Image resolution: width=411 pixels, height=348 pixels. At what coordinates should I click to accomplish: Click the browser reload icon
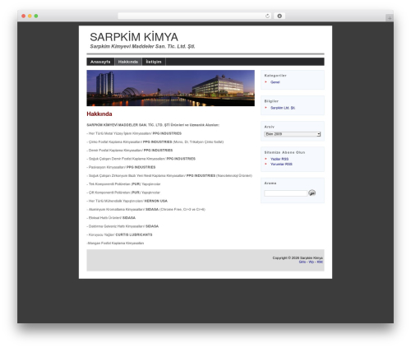[x=267, y=16]
